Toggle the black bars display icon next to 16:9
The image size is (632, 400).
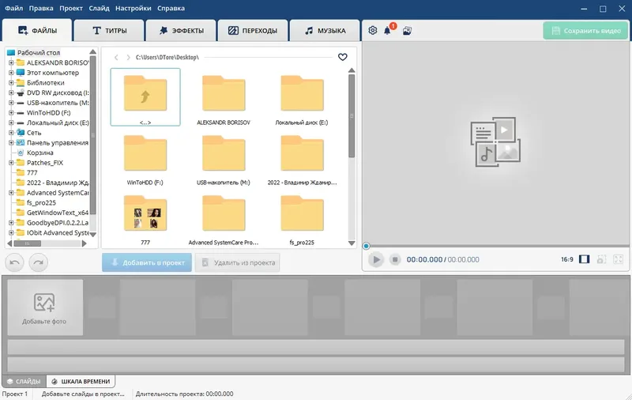pyautogui.click(x=584, y=259)
